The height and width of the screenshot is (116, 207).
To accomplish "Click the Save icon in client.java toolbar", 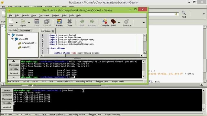I will [37, 22].
